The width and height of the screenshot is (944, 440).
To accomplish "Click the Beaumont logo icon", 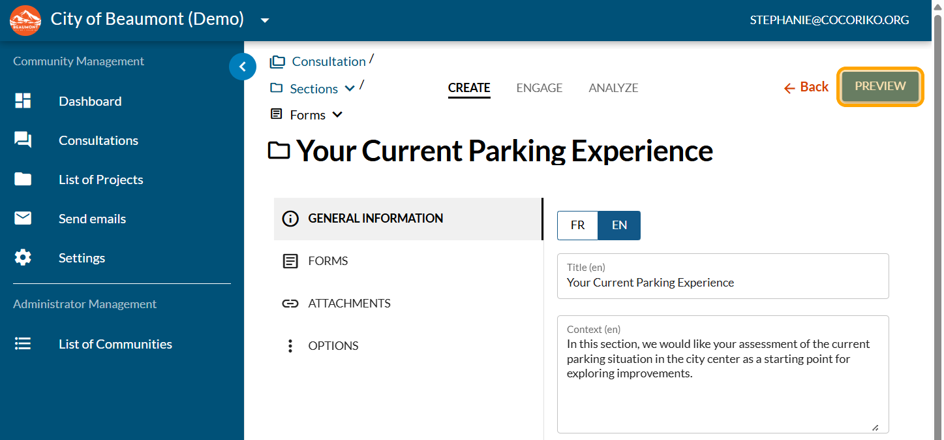I will tap(25, 20).
